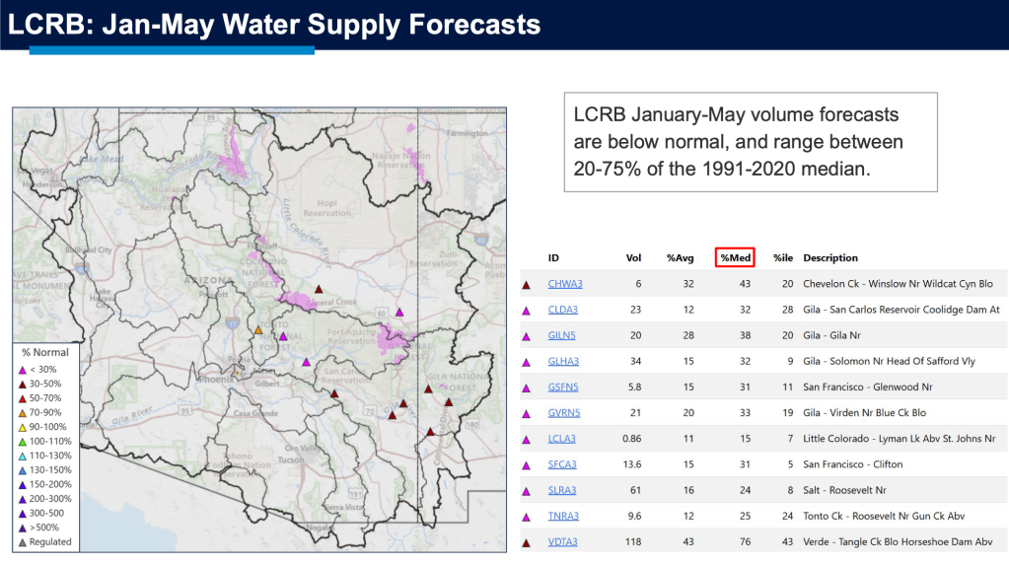The width and height of the screenshot is (1009, 565).
Task: Click the magenta triangle beside SLRA3 row
Action: tap(527, 490)
